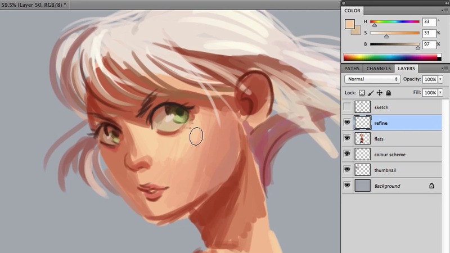Click the layer Fill value field
Image resolution: width=450 pixels, height=253 pixels.
point(430,93)
